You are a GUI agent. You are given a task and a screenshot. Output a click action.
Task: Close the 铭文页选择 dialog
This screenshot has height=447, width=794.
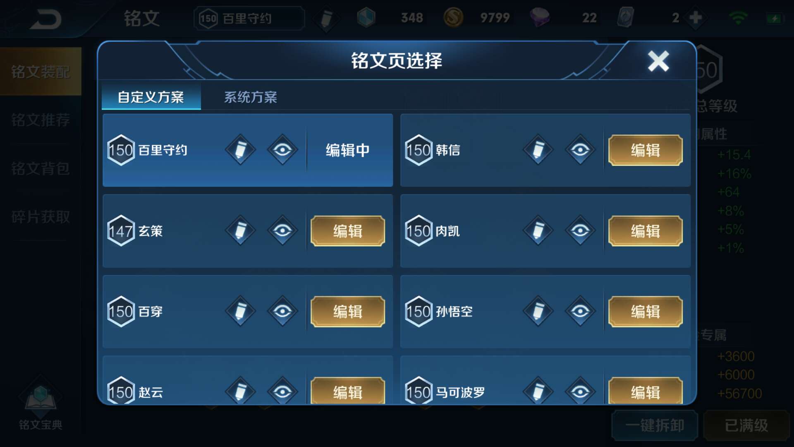coord(658,61)
